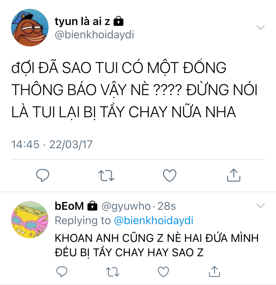Click the @gyuwho handle
This screenshot has height=285, width=276.
pos(126,206)
